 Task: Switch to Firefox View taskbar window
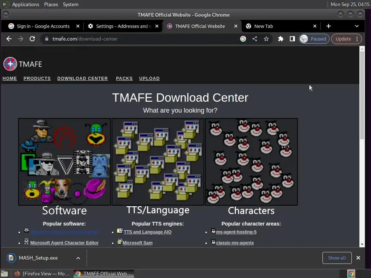[x=42, y=274]
